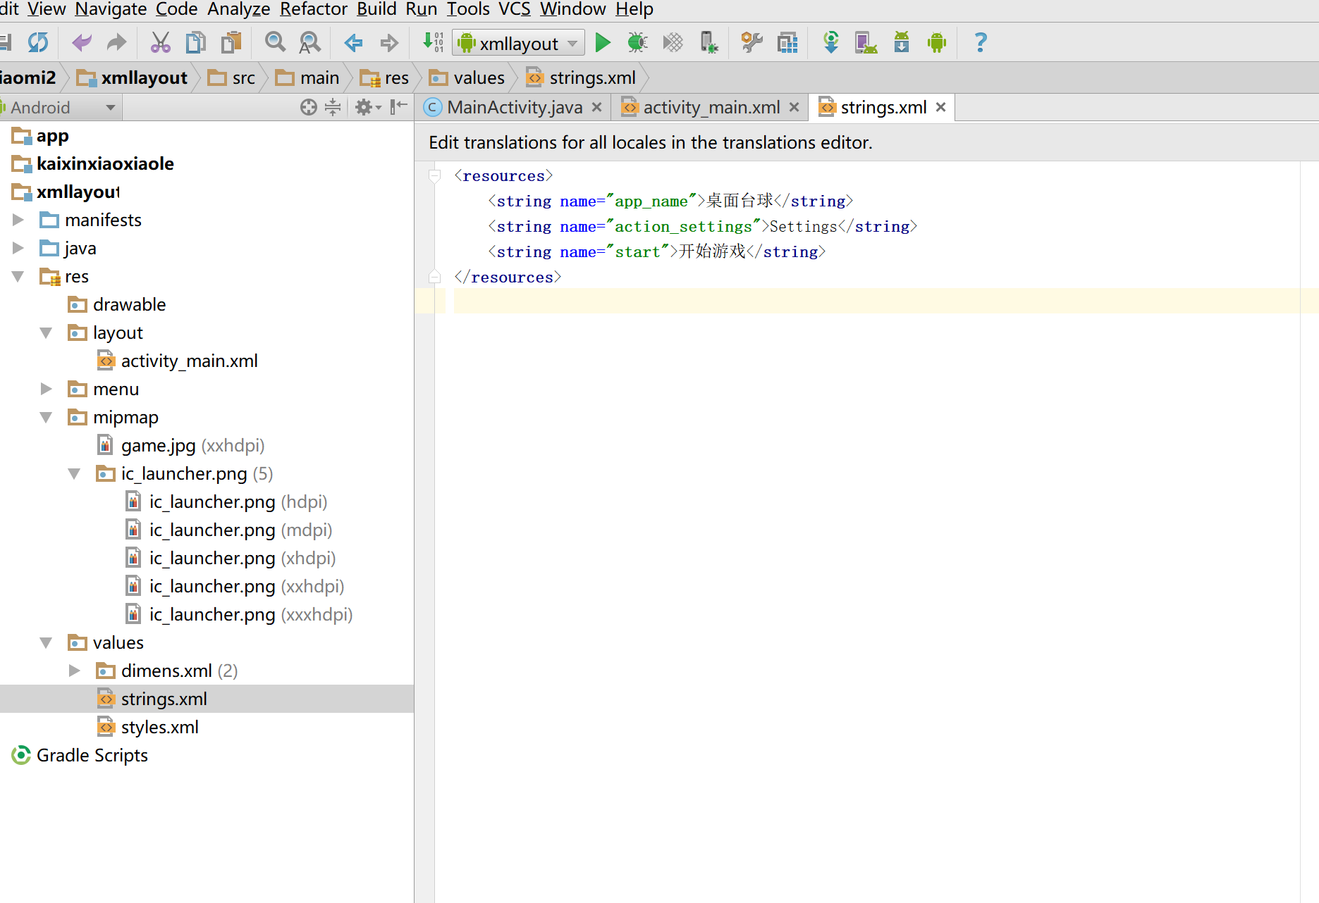Expand the menu folder
Screen dimensions: 1319x903
click(47, 389)
